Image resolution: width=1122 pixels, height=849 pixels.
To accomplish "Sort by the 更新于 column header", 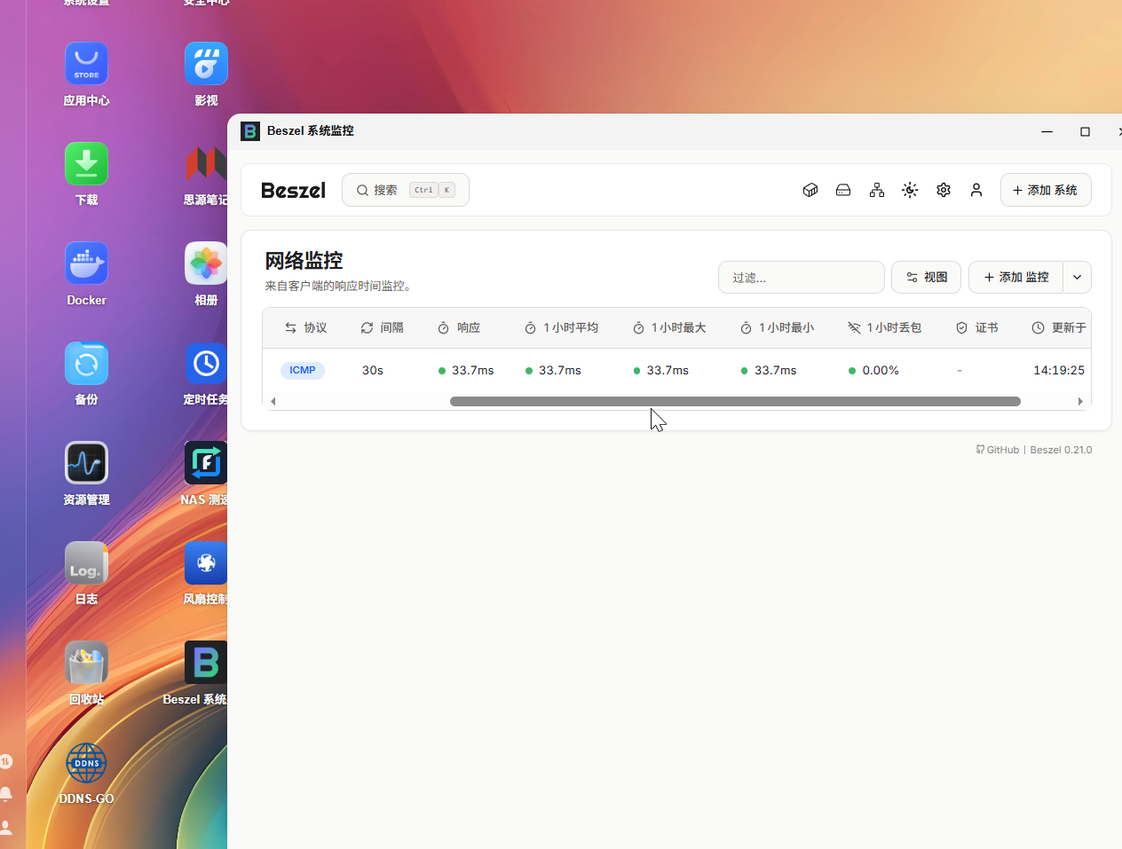I will 1059,327.
